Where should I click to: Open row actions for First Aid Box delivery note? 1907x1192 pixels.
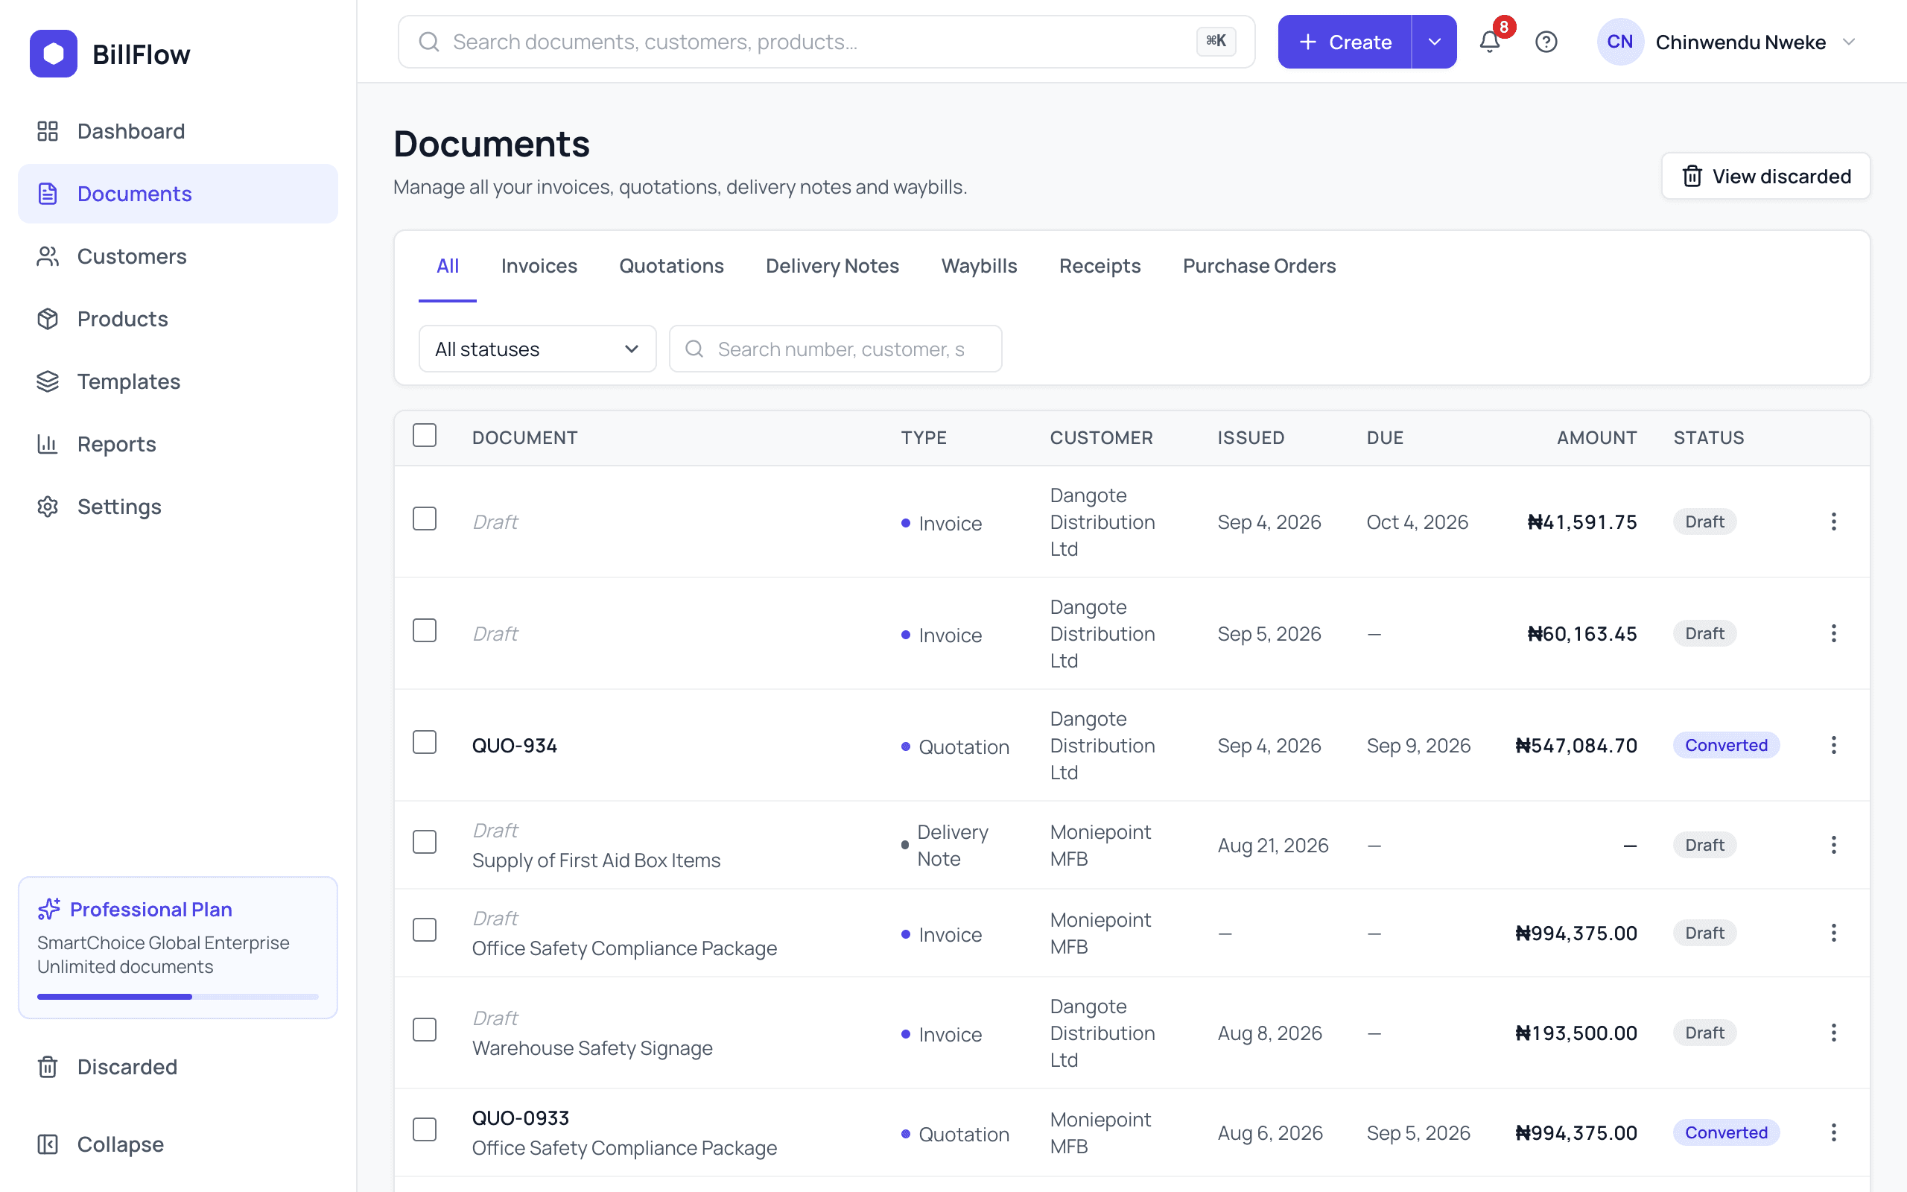(1834, 845)
